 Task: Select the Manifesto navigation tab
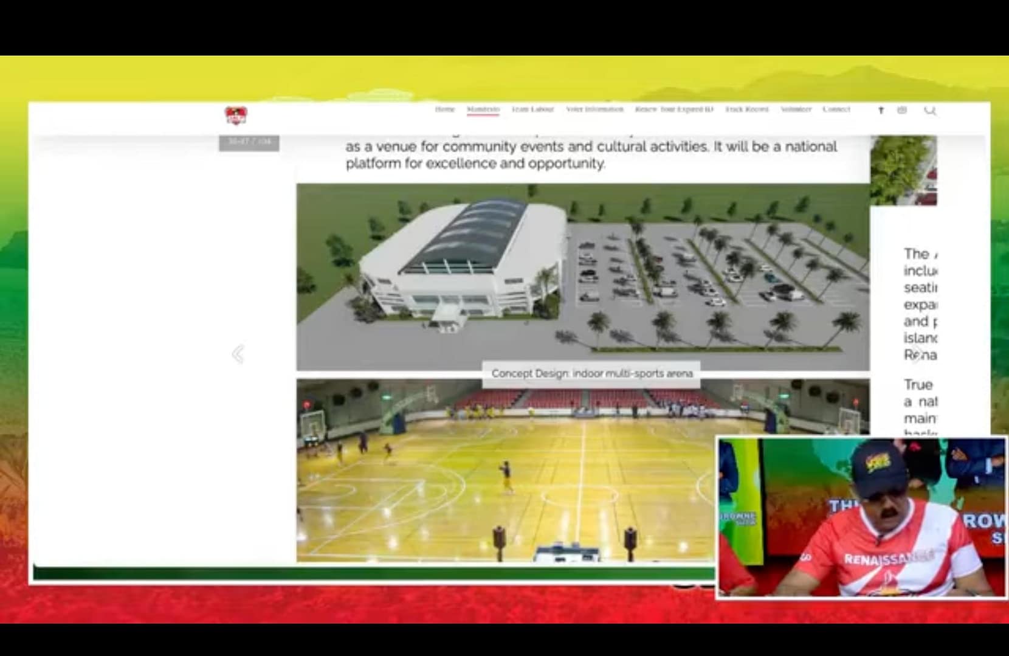click(483, 109)
